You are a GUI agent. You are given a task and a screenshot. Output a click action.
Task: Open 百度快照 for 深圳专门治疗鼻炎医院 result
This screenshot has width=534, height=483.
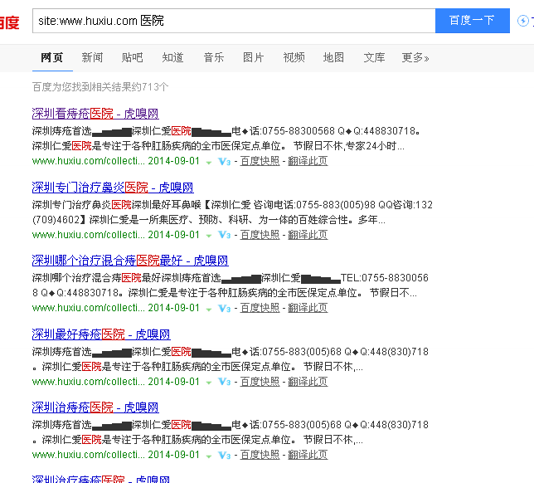point(260,235)
